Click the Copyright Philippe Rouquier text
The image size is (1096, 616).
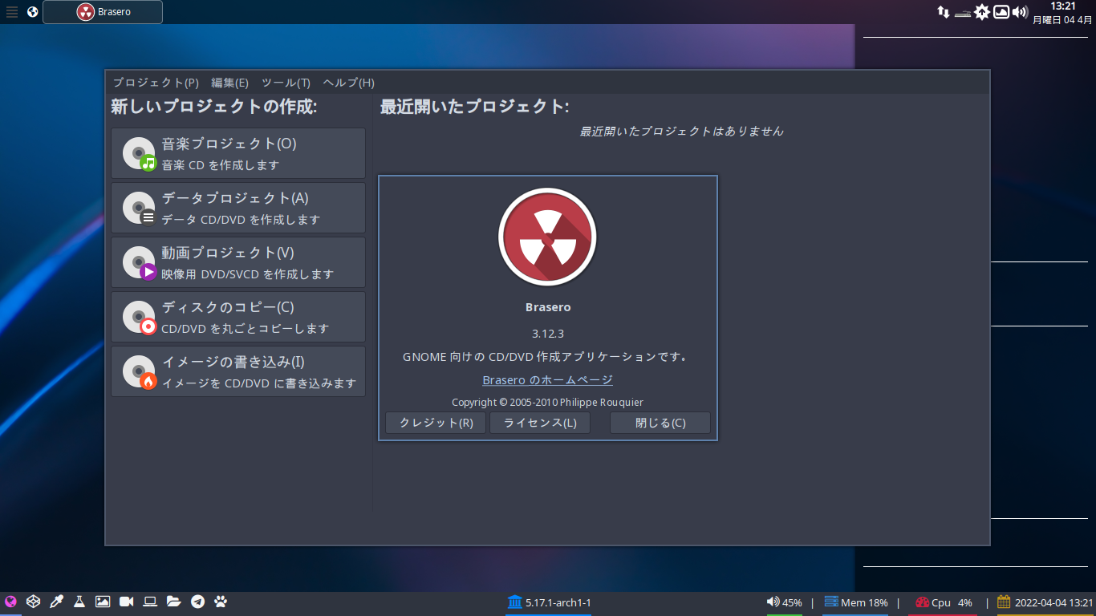(548, 403)
